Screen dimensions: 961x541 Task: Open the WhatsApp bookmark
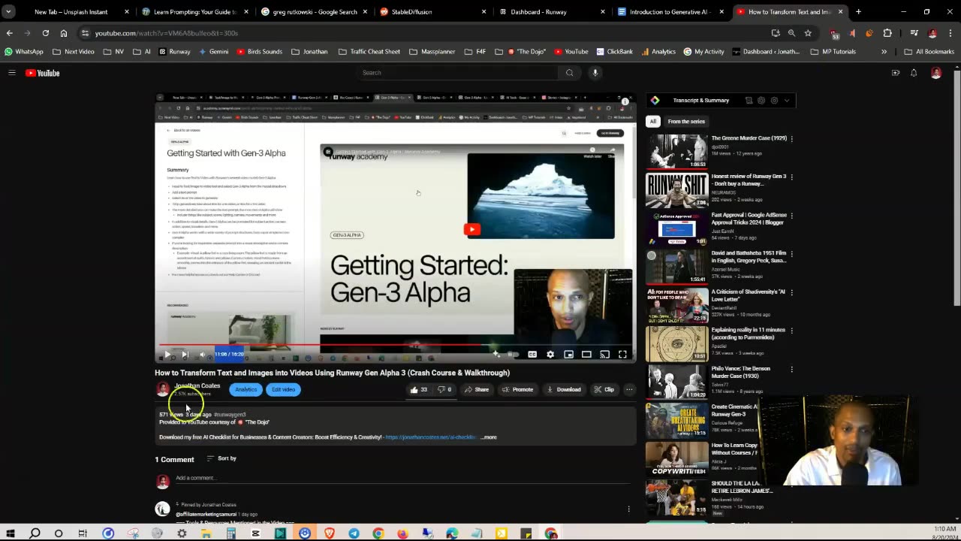[x=24, y=52]
